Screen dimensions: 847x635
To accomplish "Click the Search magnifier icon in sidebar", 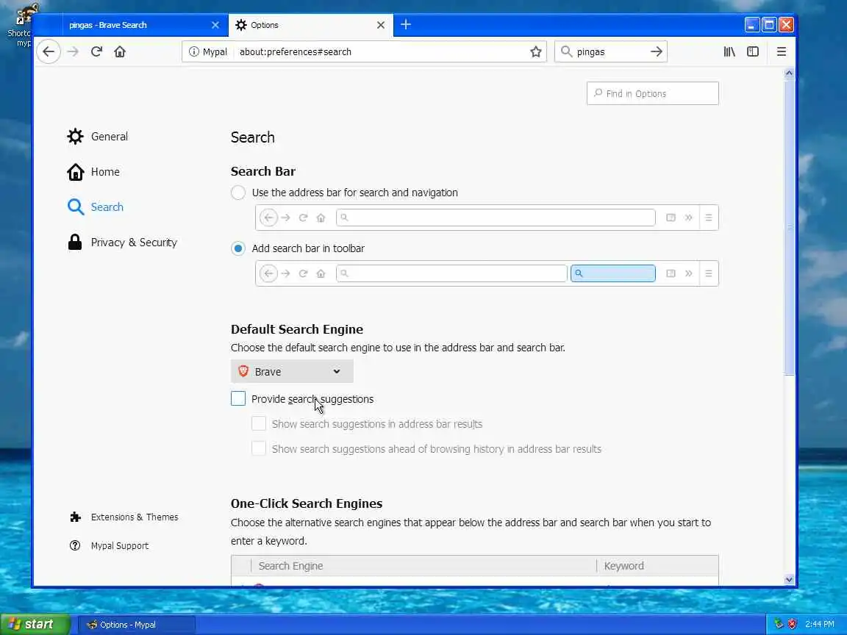I will click(x=75, y=207).
